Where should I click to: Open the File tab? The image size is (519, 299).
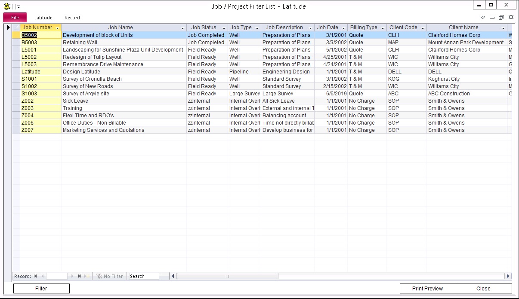[15, 18]
